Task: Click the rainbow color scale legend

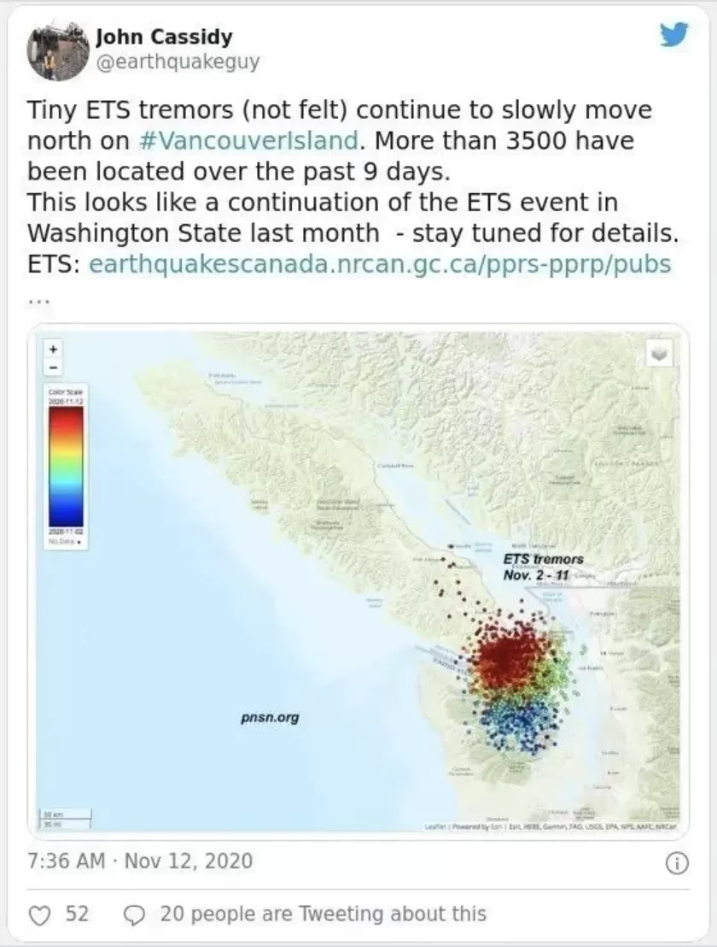Action: pyautogui.click(x=67, y=467)
